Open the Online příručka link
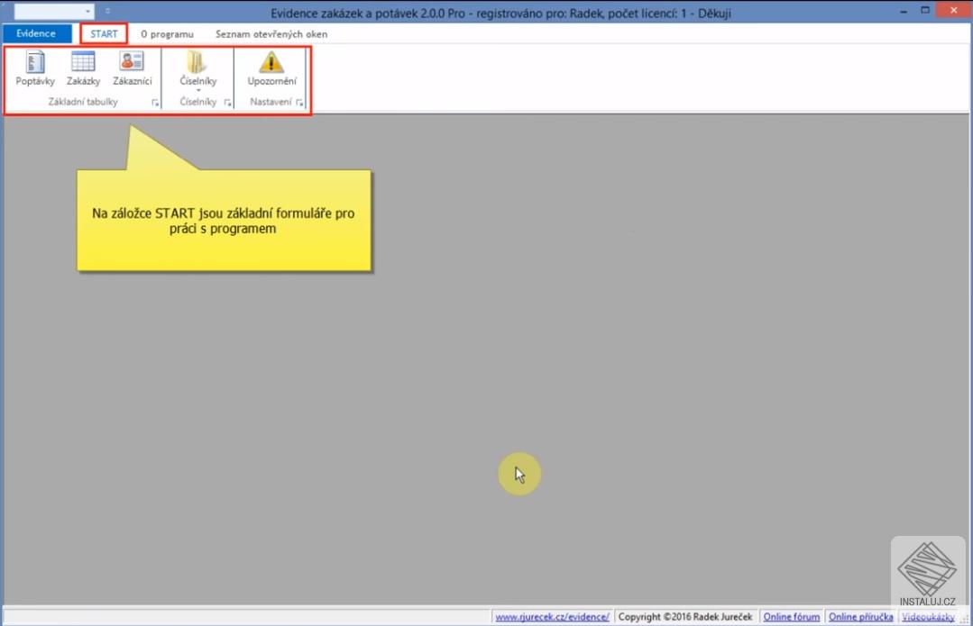This screenshot has height=626, width=973. point(860,617)
